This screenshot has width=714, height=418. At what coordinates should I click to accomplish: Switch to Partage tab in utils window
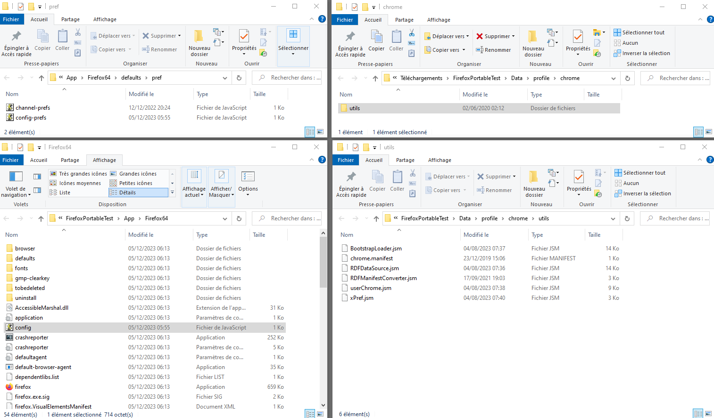[x=405, y=160]
